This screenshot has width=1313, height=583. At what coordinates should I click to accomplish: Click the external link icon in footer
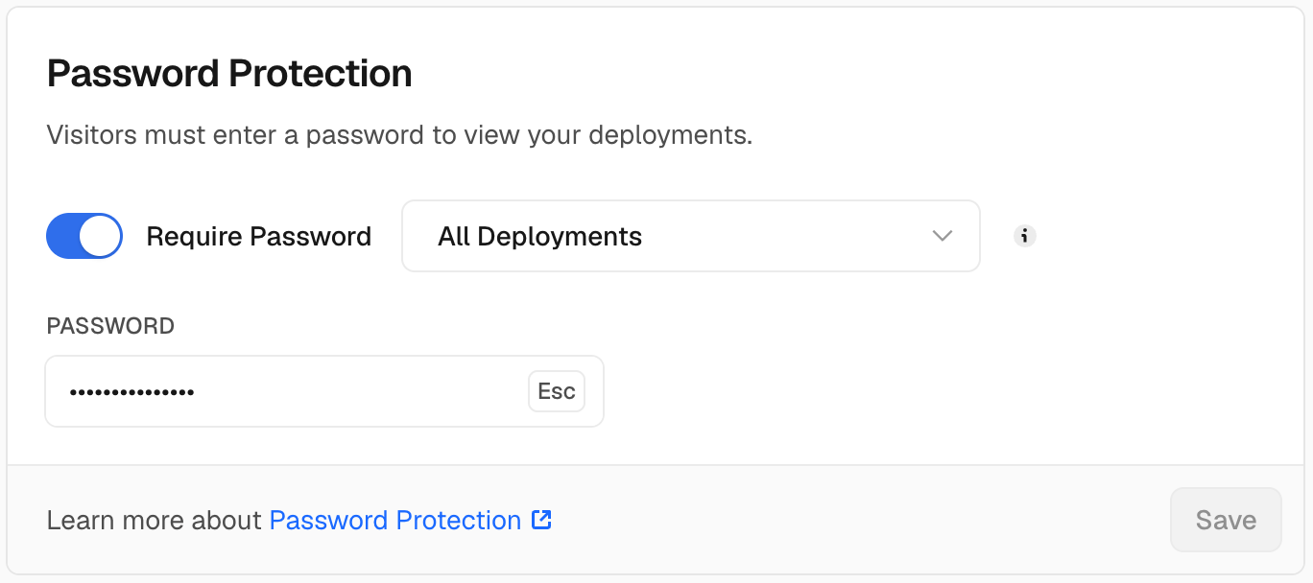pos(541,520)
